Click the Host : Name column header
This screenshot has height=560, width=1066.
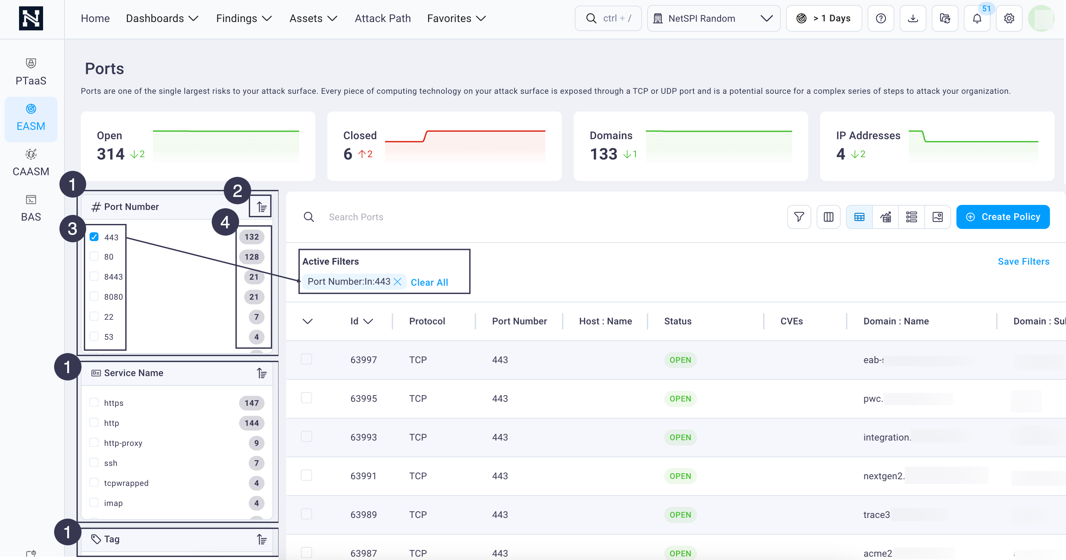605,321
